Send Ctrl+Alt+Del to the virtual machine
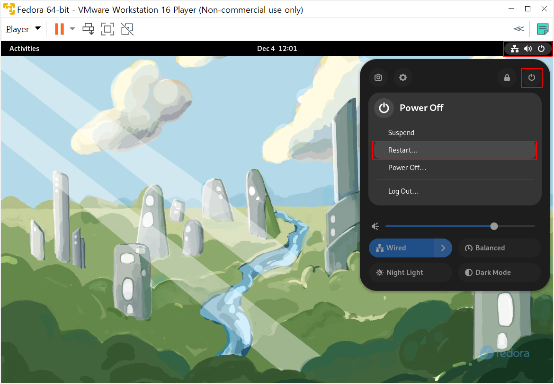Viewport: 554px width, 384px height. [x=89, y=29]
